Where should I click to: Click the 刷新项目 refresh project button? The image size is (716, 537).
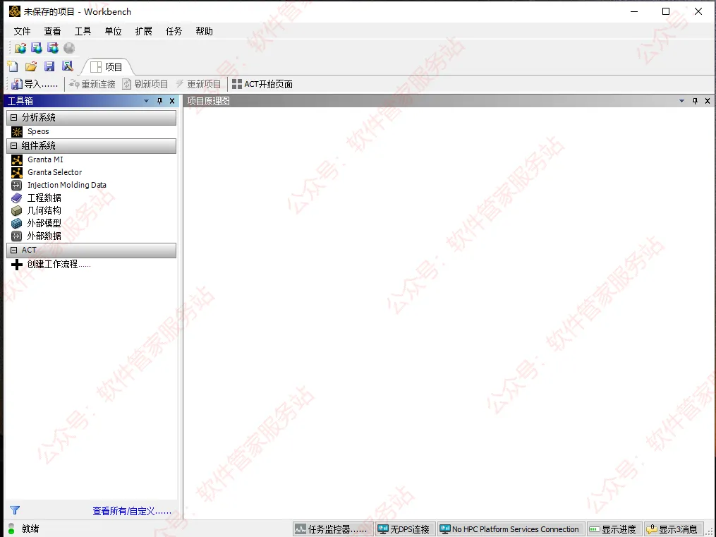coord(145,84)
